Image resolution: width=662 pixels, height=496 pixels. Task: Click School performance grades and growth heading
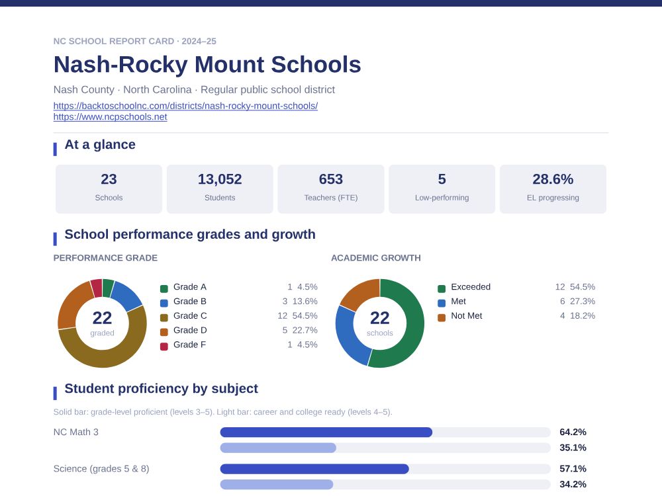190,235
